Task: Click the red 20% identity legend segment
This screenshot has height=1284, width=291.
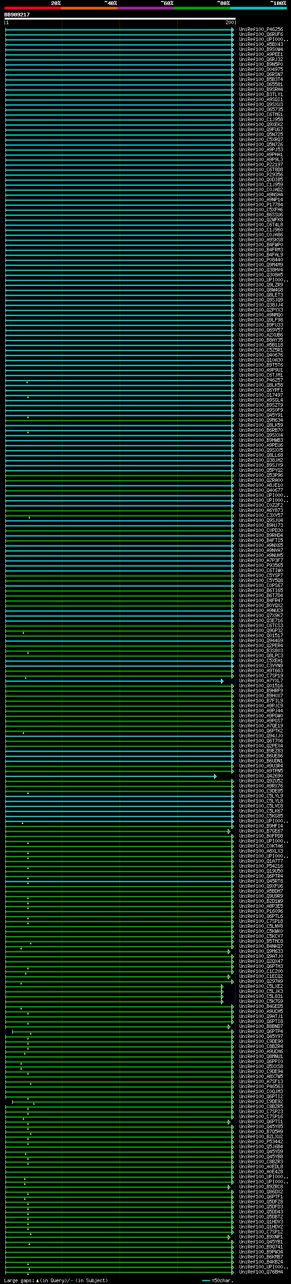Action: [32, 8]
